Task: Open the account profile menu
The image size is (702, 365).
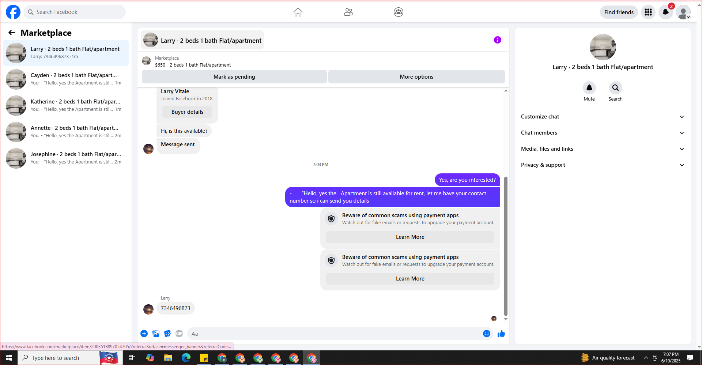Action: [683, 12]
